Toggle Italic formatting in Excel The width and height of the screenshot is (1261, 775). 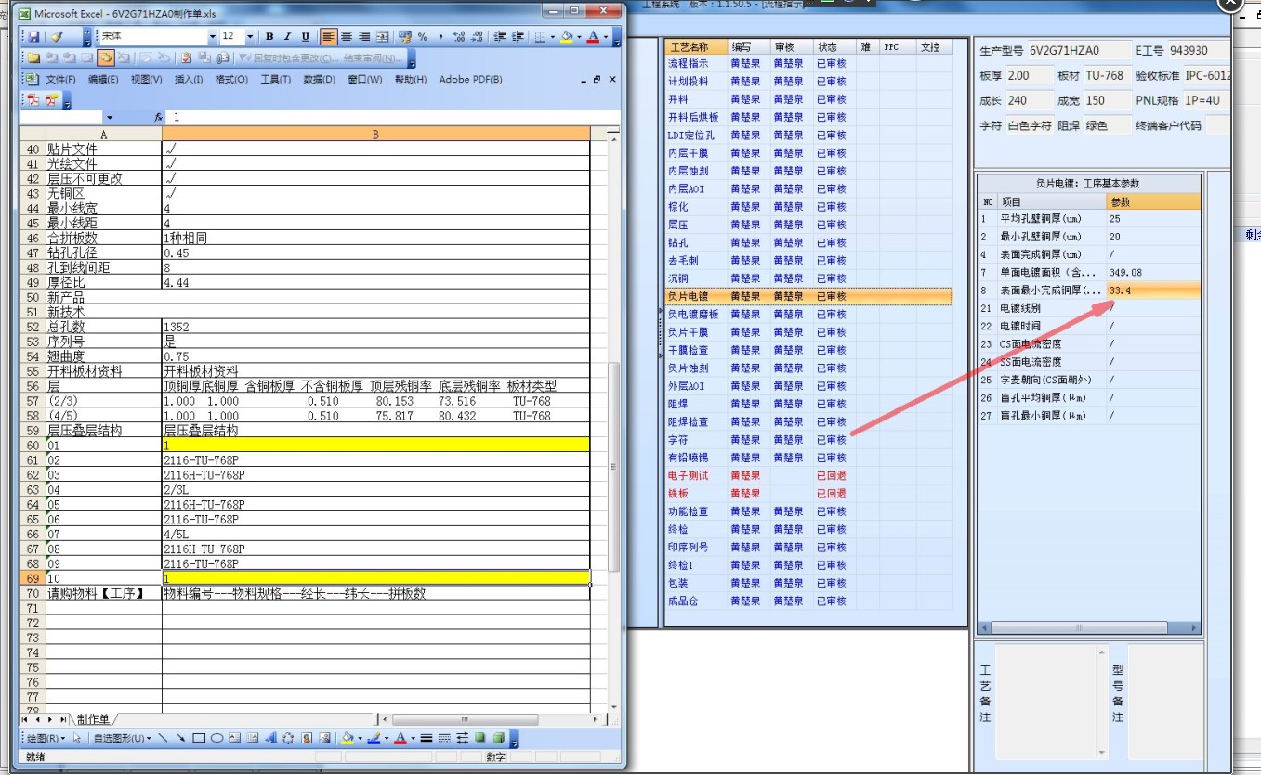(287, 36)
